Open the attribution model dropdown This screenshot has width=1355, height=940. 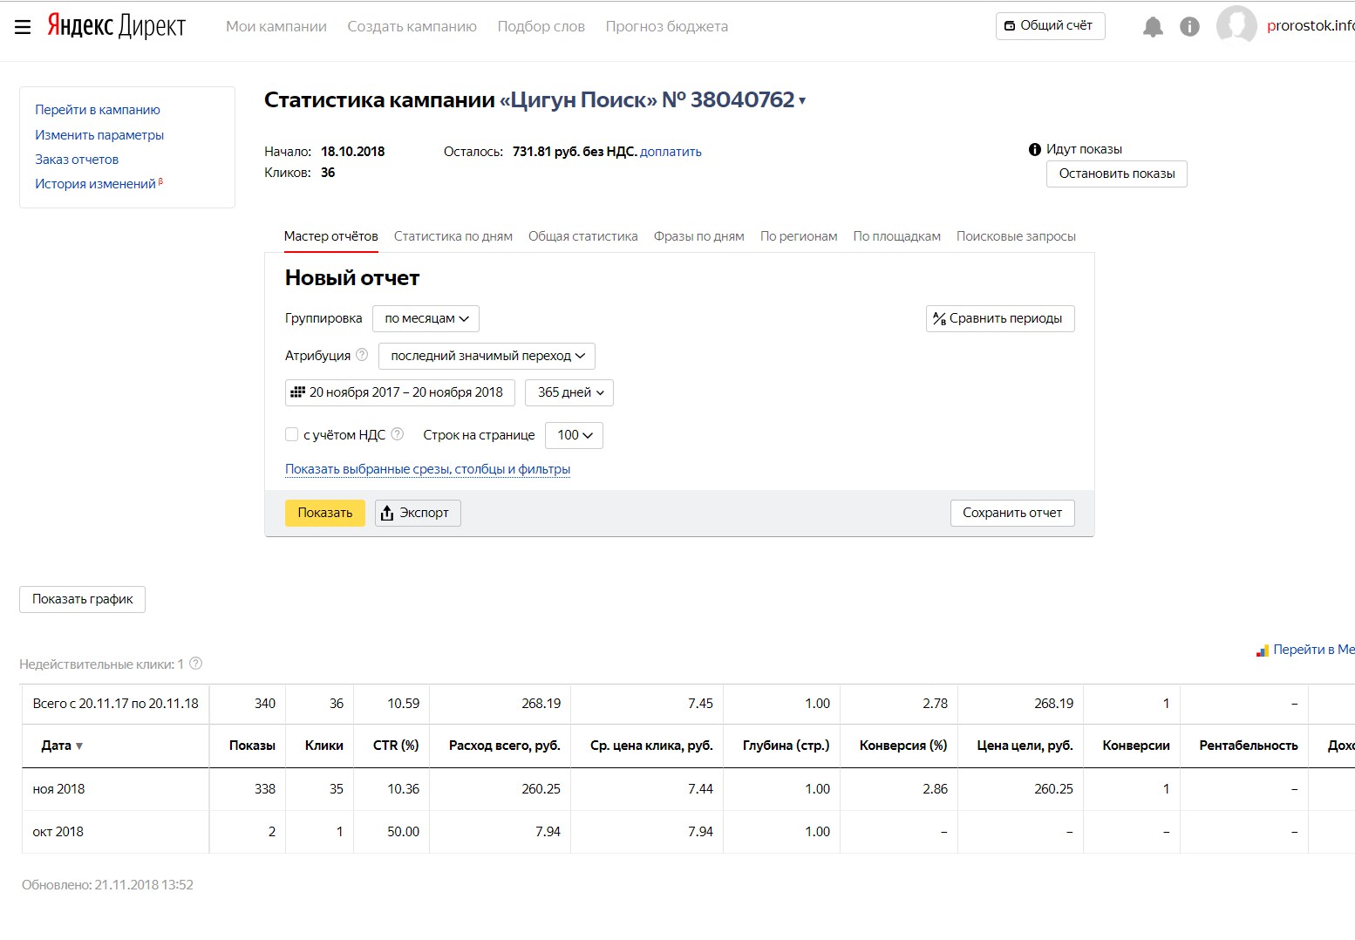(x=487, y=356)
